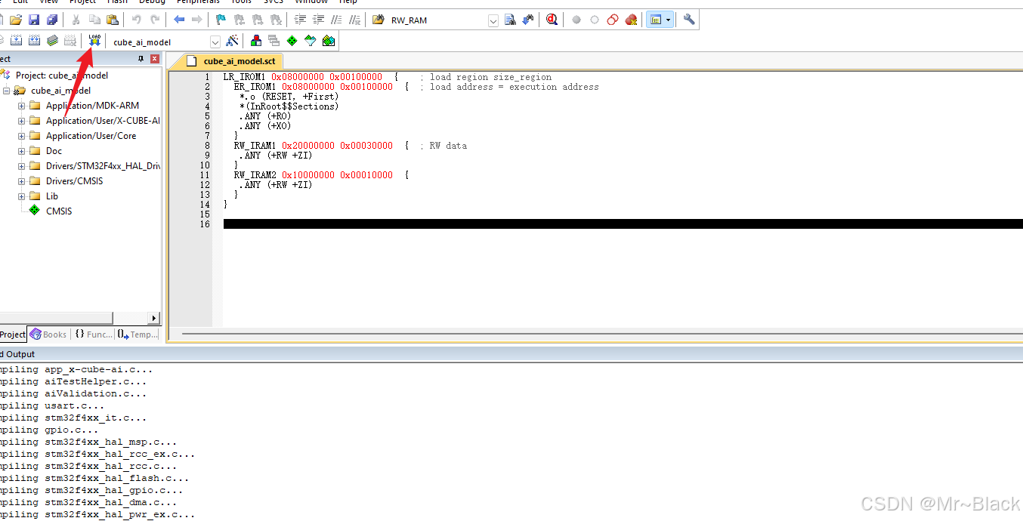Click the Cut scissors icon

click(76, 20)
